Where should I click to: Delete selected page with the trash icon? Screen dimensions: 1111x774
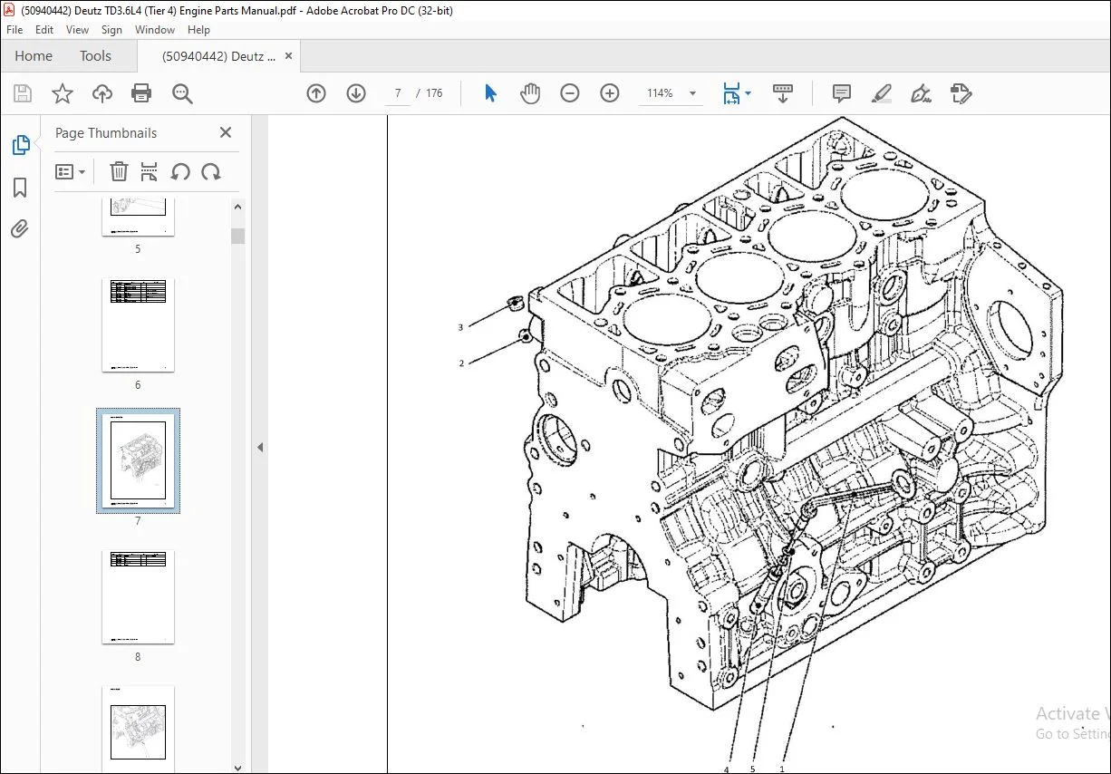119,171
